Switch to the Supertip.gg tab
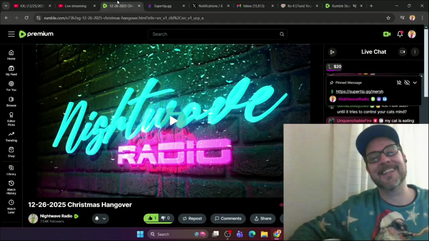Viewport: 429px width, 241px height. 166,6
